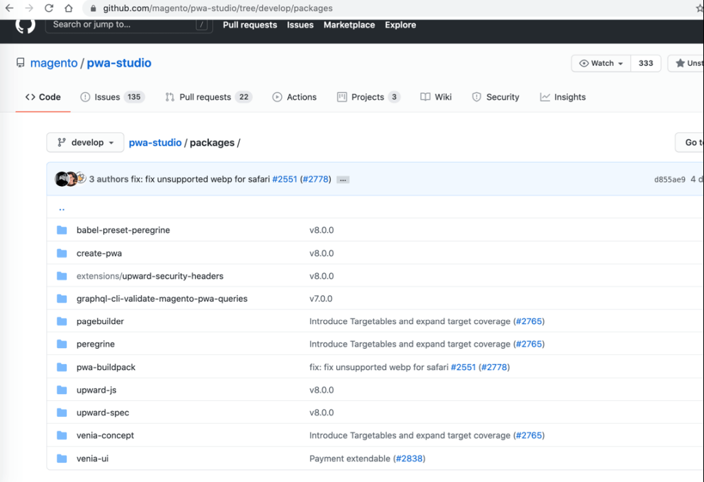Go up with the parent directory dots

tap(61, 209)
